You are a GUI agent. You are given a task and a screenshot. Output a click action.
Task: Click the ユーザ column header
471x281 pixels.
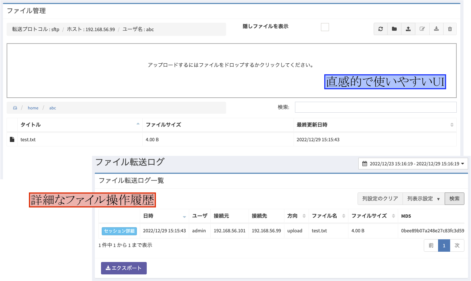[x=200, y=216]
